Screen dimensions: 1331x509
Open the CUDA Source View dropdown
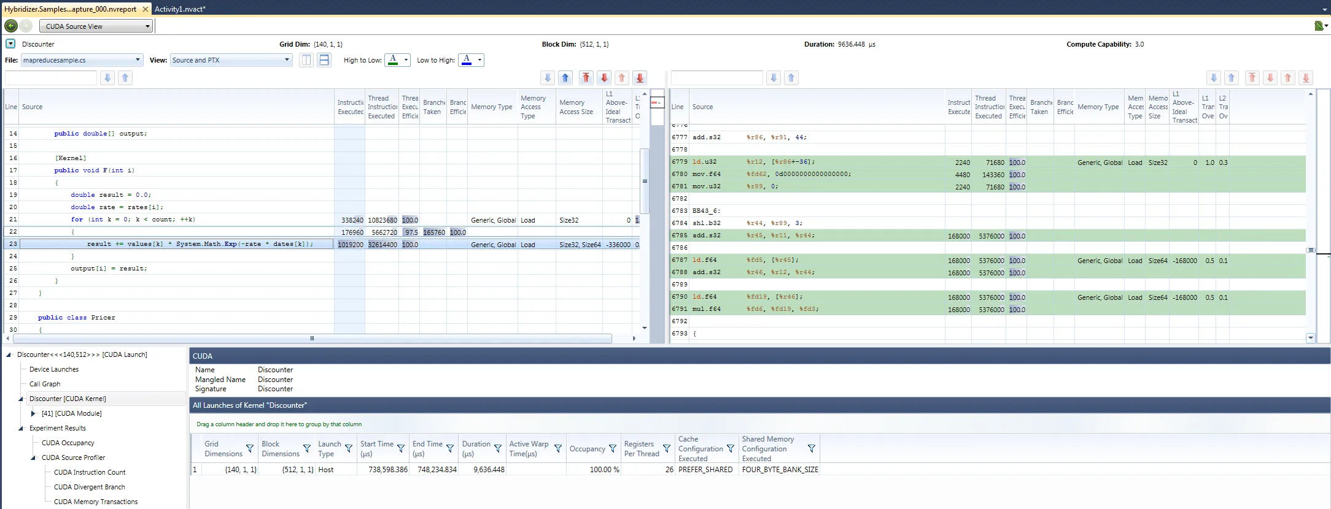coord(96,26)
